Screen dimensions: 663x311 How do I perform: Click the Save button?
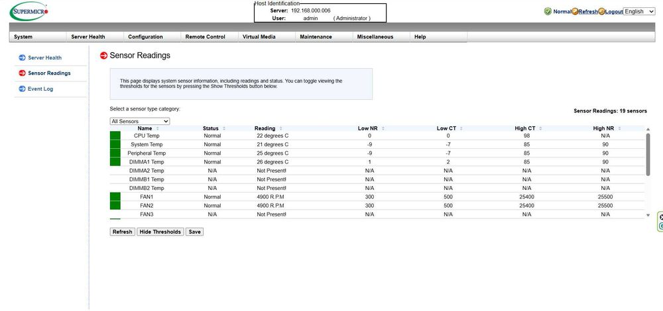coord(194,232)
